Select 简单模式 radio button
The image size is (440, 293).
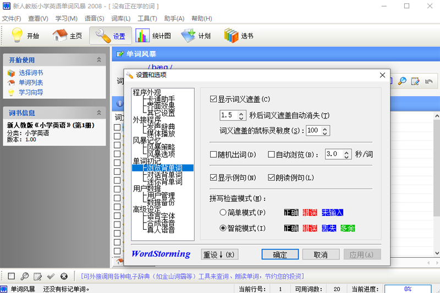pos(223,212)
